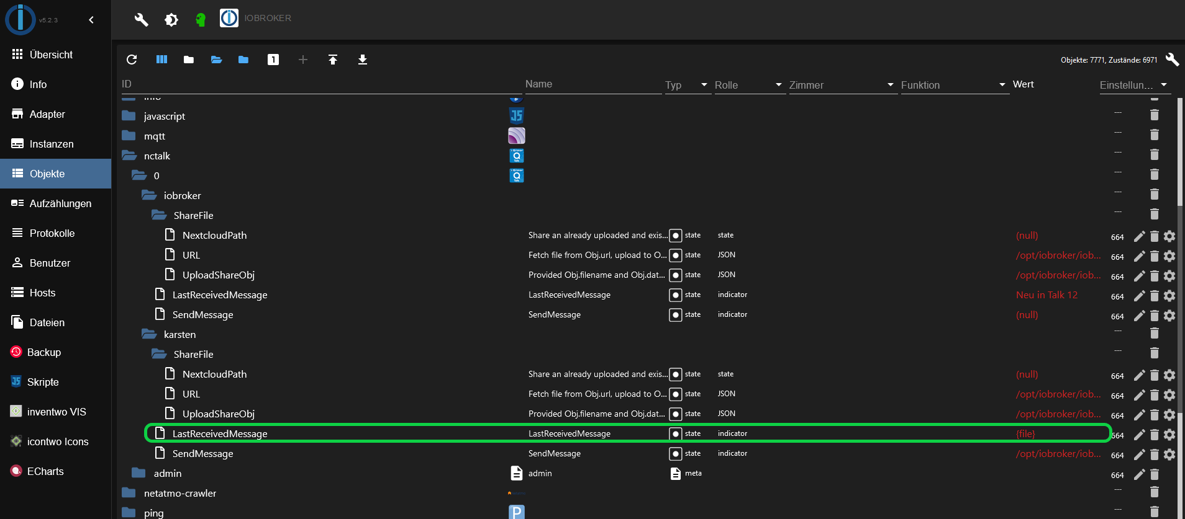The image size is (1185, 519).
Task: Collapse the left sidebar with chevron arrow
Action: [91, 20]
